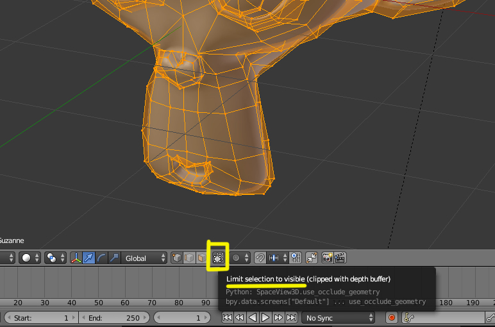Click the red auto-keyframe record button
495x327 pixels.
pos(390,317)
